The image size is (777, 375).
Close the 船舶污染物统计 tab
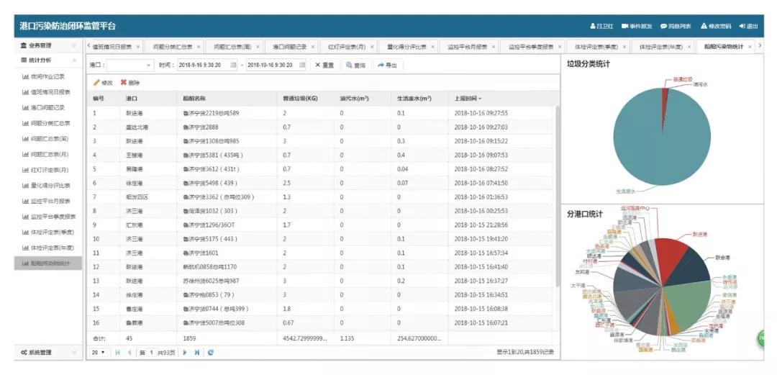pos(749,47)
